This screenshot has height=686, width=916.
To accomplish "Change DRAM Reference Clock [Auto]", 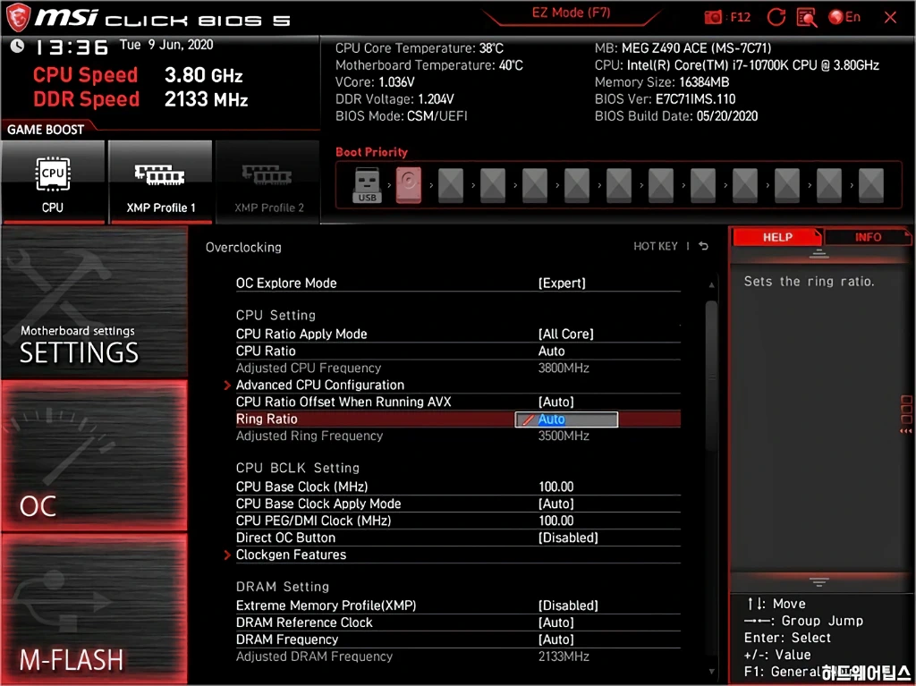I will (x=556, y=622).
